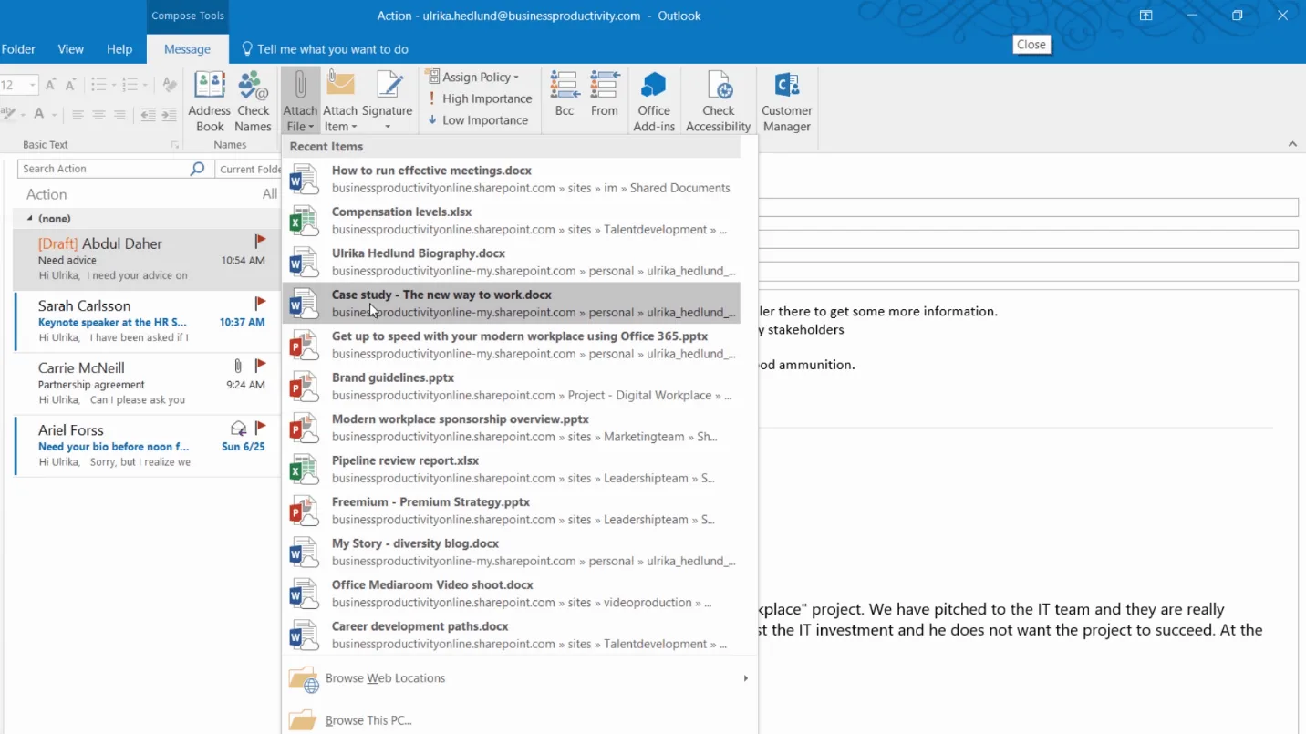Attach How to run effective meetings.docx

(511, 179)
